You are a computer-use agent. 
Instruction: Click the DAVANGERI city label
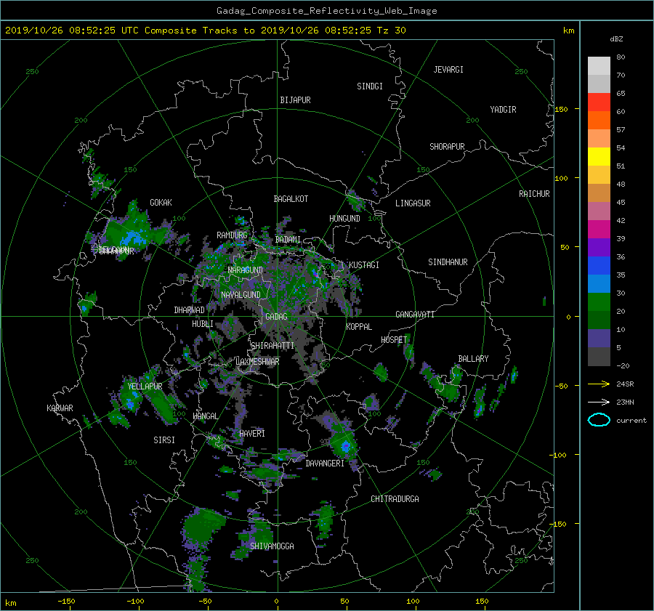click(325, 464)
